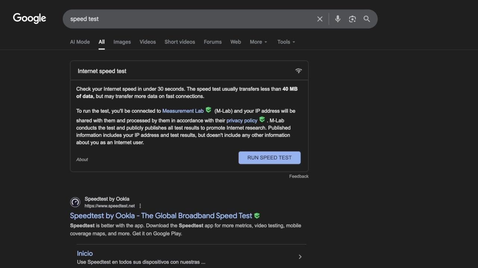Click the Speedtest by Ookla favicon

click(75, 202)
